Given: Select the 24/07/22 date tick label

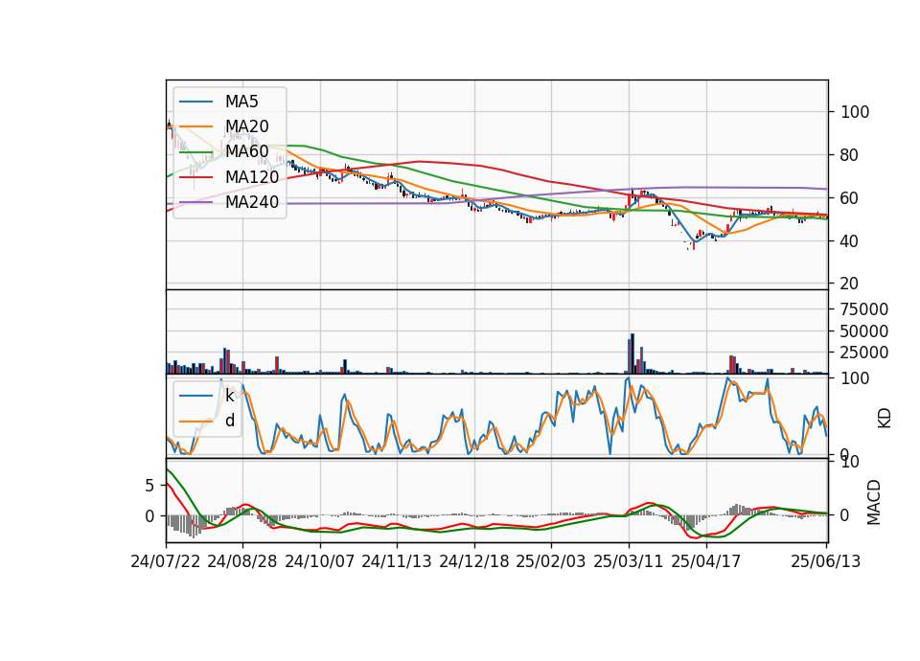Looking at the screenshot, I should (166, 561).
